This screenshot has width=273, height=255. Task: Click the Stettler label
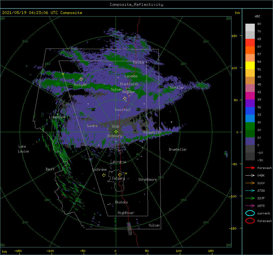(x=177, y=88)
